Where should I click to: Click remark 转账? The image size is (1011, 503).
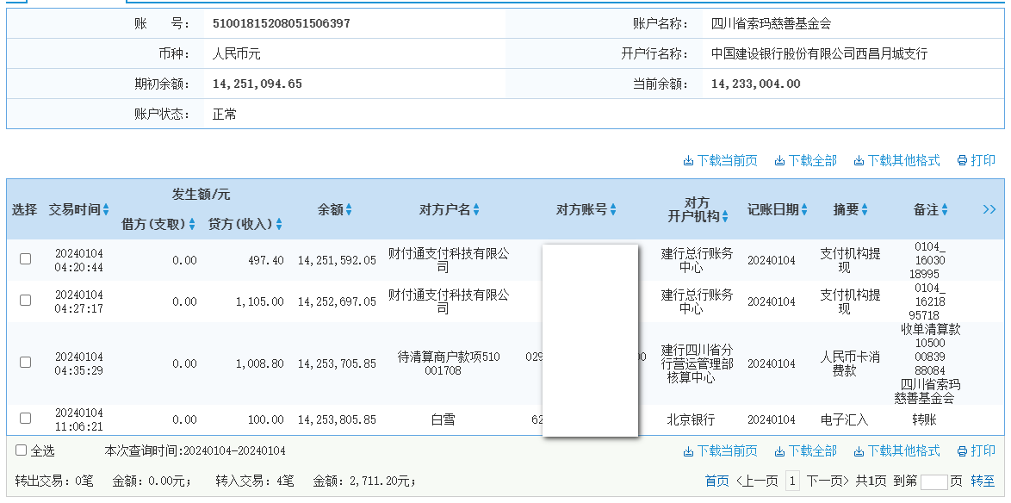[924, 419]
